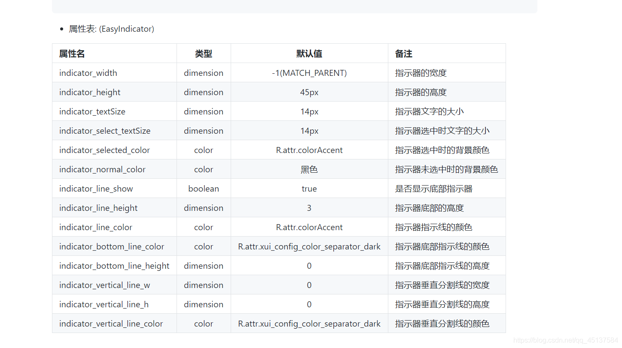Click '0' in the indicator_bottom_line_height row
The height and width of the screenshot is (348, 622).
(309, 266)
